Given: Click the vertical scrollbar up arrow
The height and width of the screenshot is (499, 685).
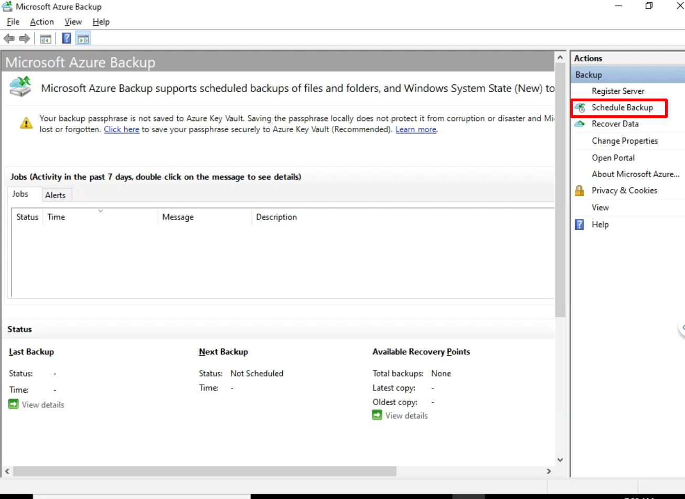Looking at the screenshot, I should click(x=560, y=56).
